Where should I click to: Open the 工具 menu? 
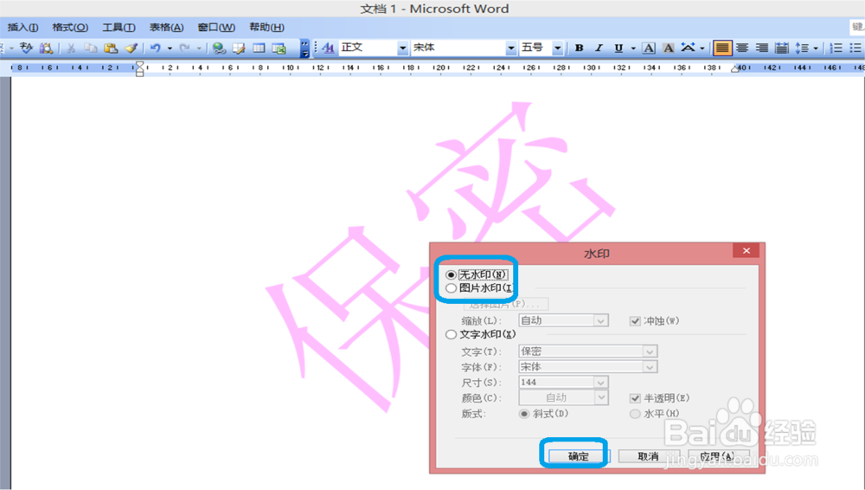119,27
